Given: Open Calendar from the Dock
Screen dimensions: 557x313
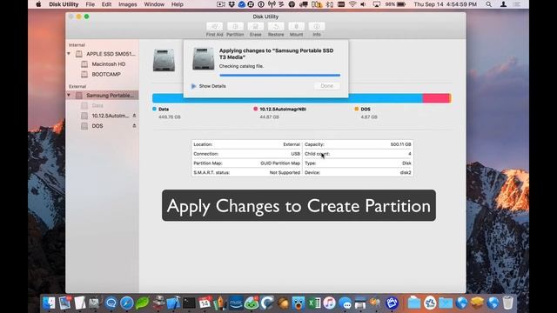Looking at the screenshot, I should (205, 303).
